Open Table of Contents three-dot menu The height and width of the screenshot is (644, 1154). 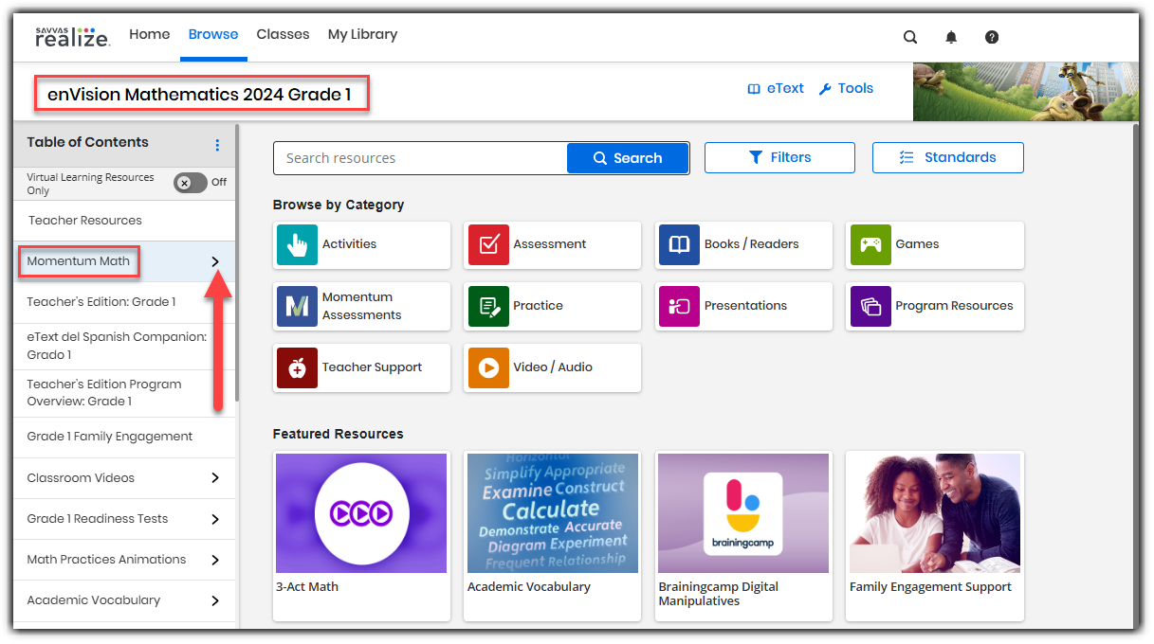click(217, 145)
